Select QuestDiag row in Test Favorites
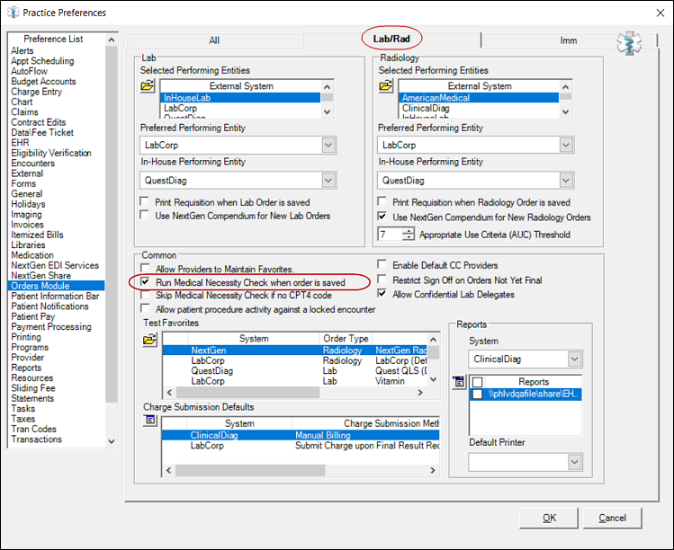Image resolution: width=674 pixels, height=550 pixels. tap(295, 371)
